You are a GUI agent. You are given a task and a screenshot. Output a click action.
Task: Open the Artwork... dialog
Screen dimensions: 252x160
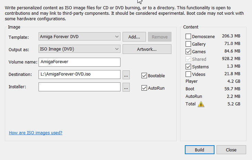click(147, 49)
